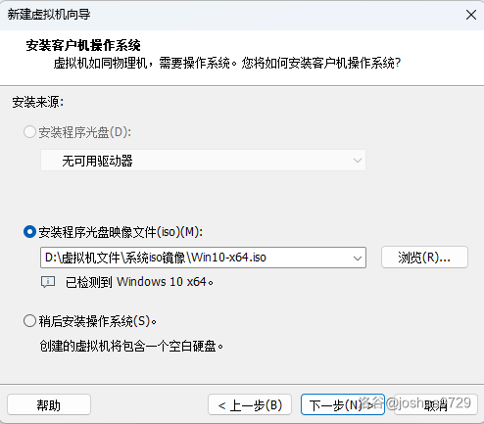Click the 虚拟机如同物理机 subtitle description
The width and height of the screenshot is (484, 424).
(x=227, y=63)
